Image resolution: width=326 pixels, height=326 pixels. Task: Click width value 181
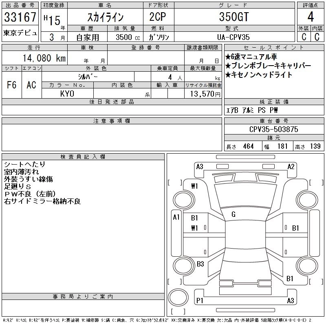coord(282,146)
